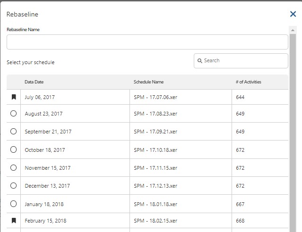Click the bookmark icon for February 15, 2018
The width and height of the screenshot is (302, 232).
pos(14,220)
